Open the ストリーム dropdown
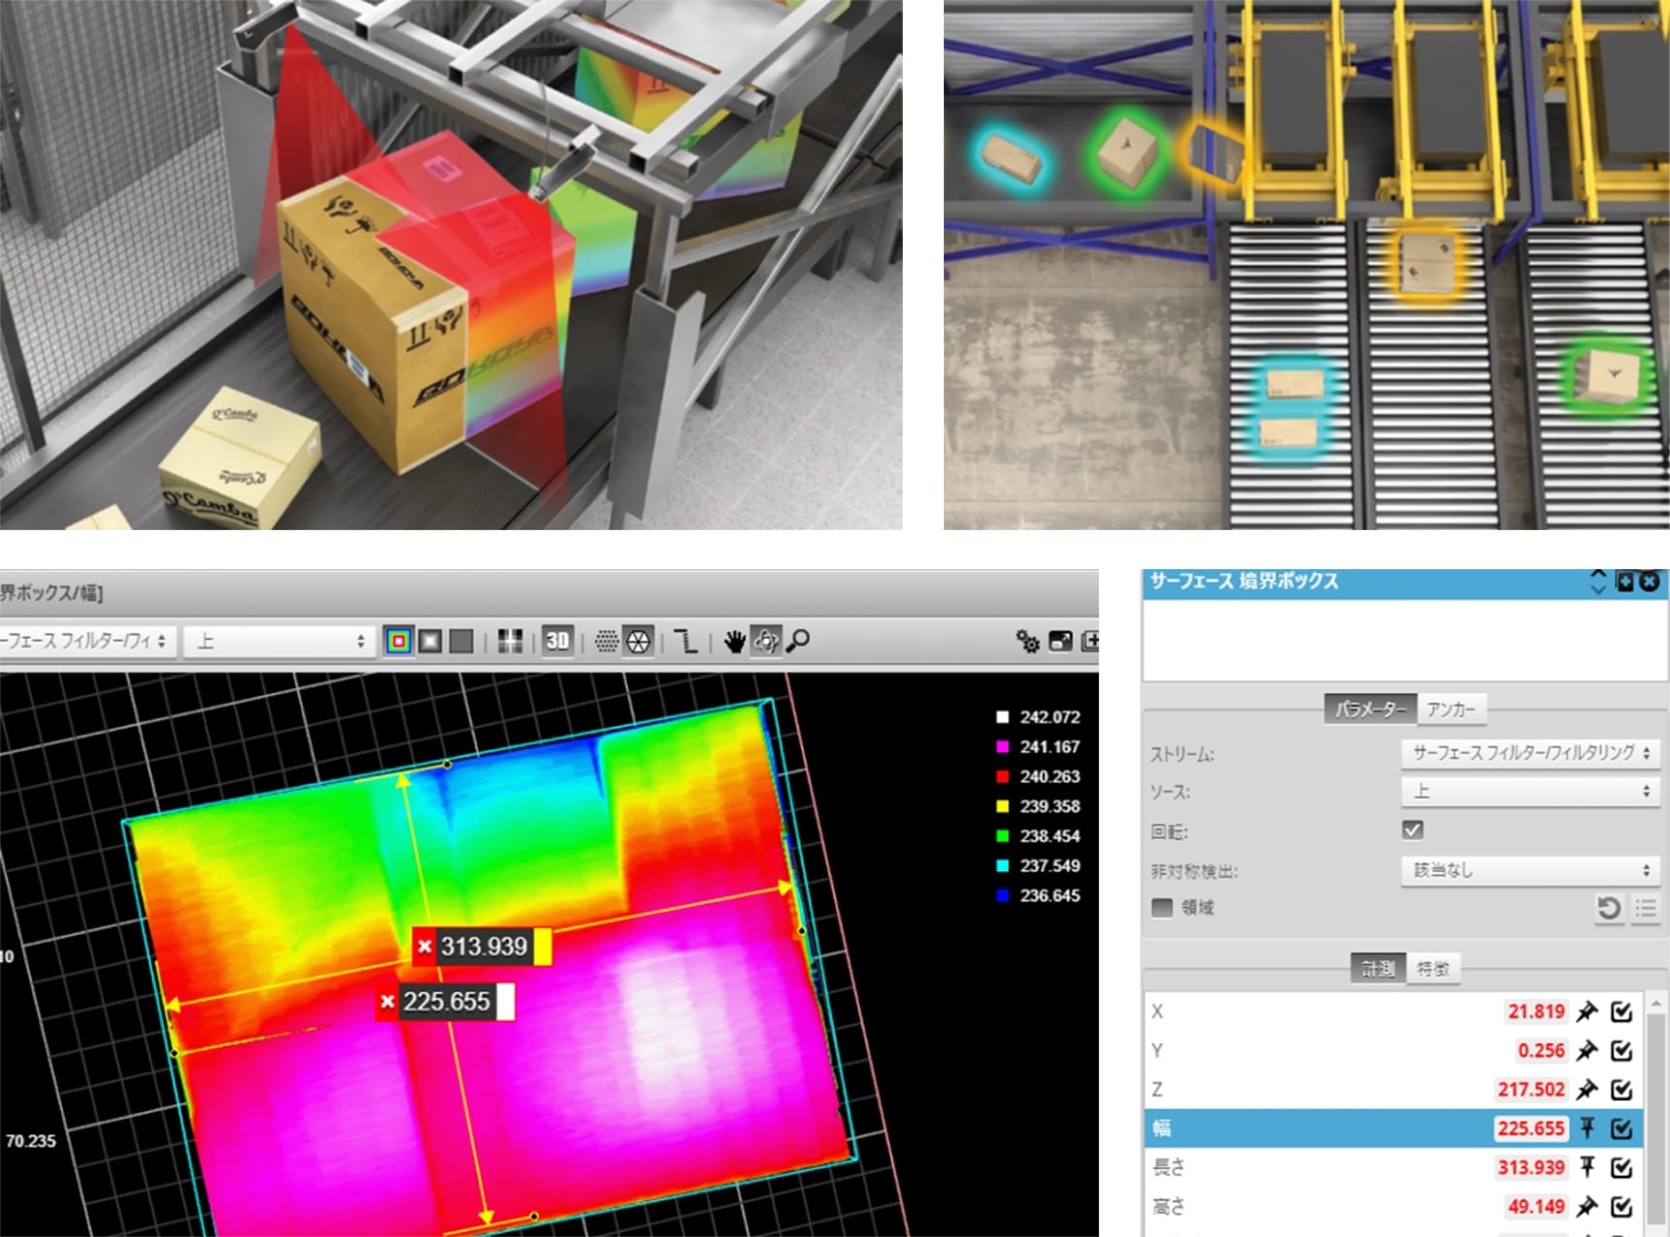Image resolution: width=1670 pixels, height=1237 pixels. [x=1529, y=752]
